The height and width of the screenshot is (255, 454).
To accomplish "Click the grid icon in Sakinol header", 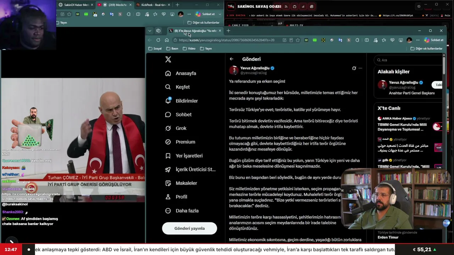I will [311, 6].
